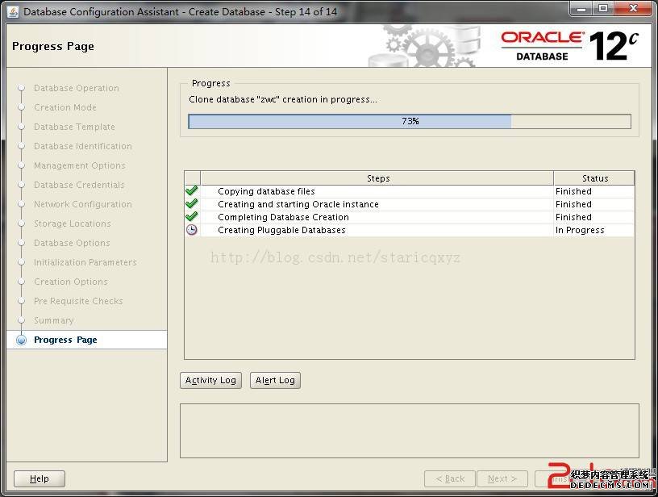Click the 73% progress bar
The height and width of the screenshot is (497, 658).
[x=410, y=121]
